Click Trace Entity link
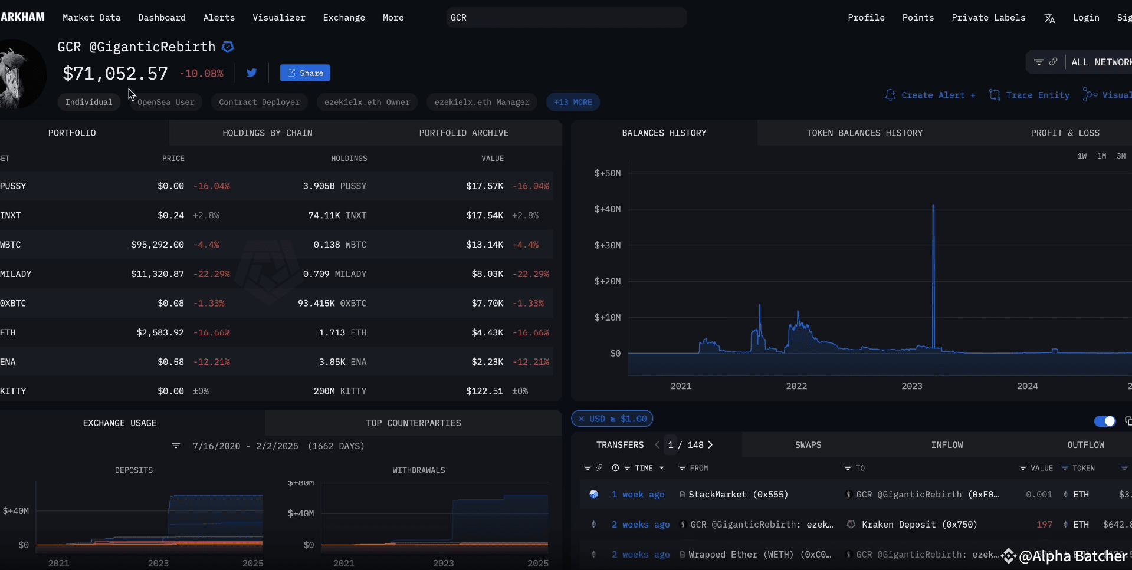Screen dimensions: 1132x570 coord(1038,95)
